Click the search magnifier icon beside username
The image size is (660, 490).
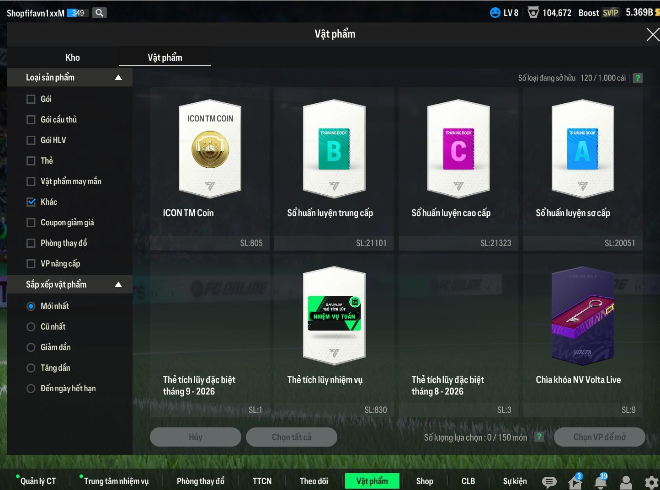99,13
